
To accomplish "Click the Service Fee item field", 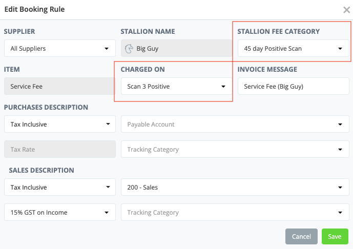I will [x=59, y=87].
